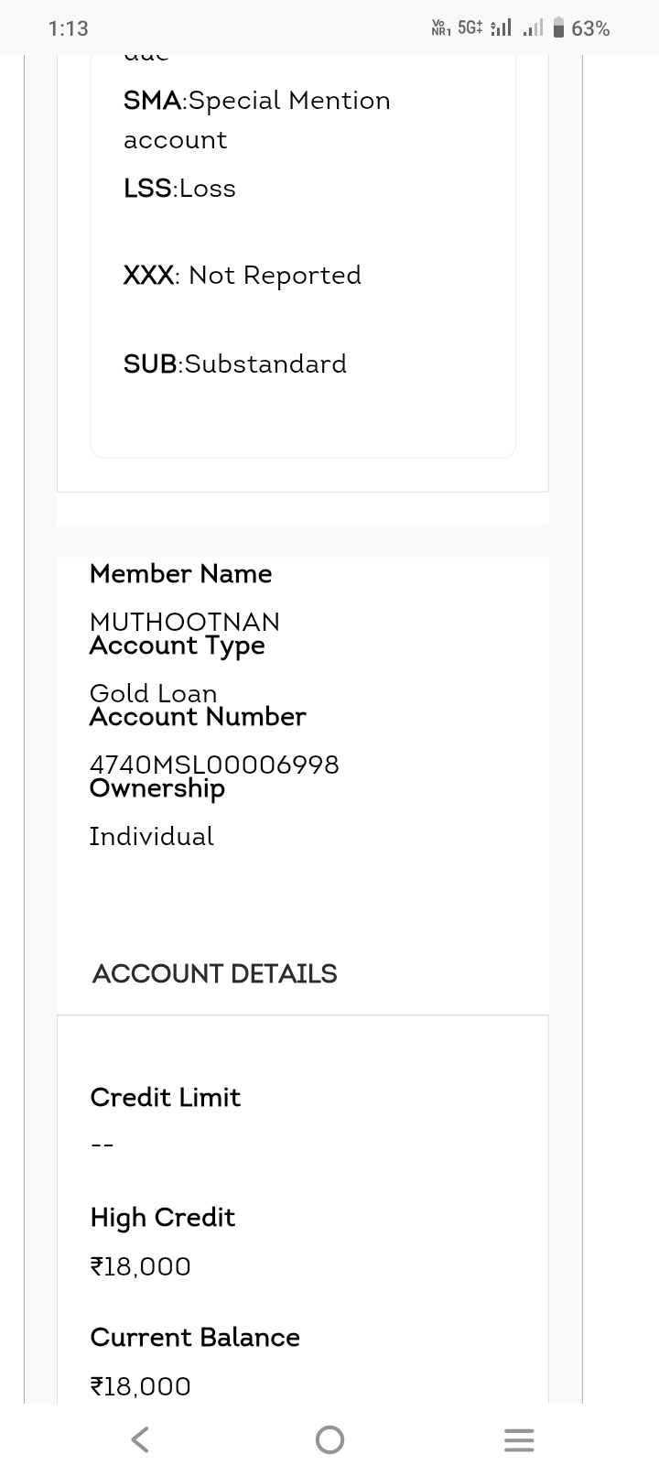Tap the battery icon in status bar

coord(558,28)
